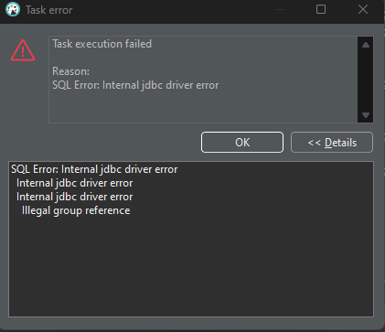Click the 'Reason:' label in message

(x=70, y=71)
